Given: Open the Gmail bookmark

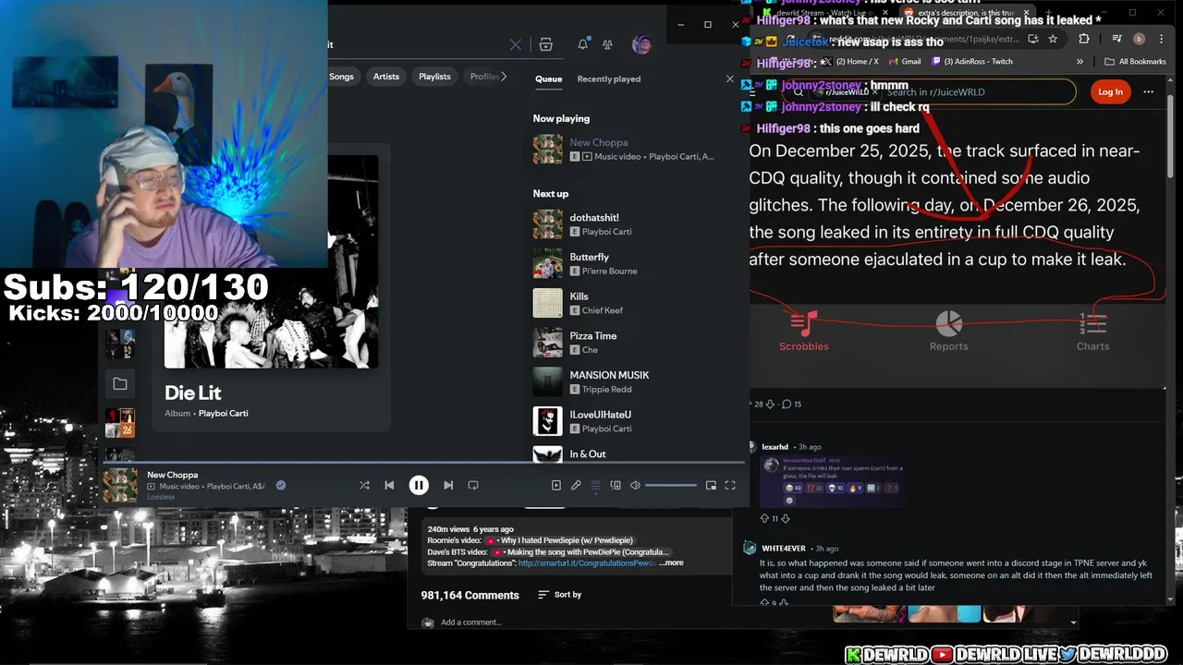Looking at the screenshot, I should (x=905, y=62).
